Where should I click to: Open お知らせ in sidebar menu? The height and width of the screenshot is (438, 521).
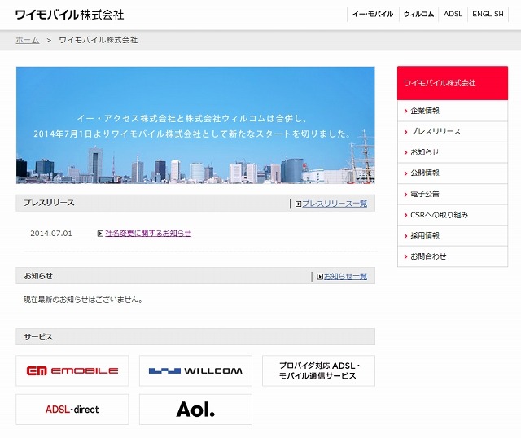pos(453,152)
